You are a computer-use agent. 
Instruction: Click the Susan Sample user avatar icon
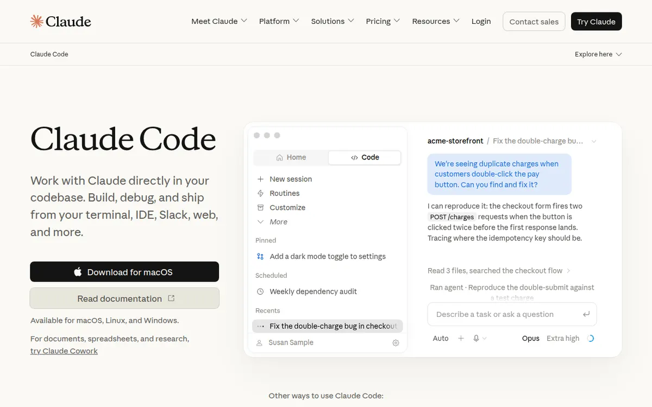[259, 343]
